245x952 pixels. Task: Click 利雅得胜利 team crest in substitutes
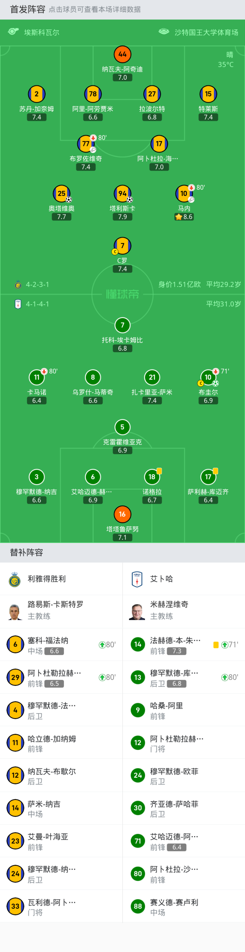tap(15, 579)
